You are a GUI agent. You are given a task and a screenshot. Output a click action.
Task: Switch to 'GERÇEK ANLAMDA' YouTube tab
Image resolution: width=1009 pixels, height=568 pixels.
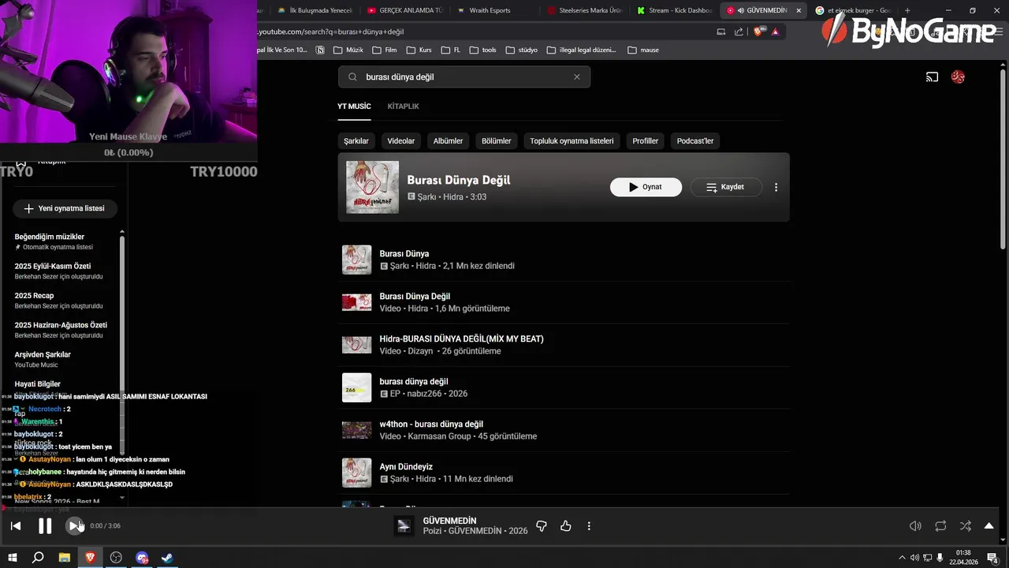[405, 10]
